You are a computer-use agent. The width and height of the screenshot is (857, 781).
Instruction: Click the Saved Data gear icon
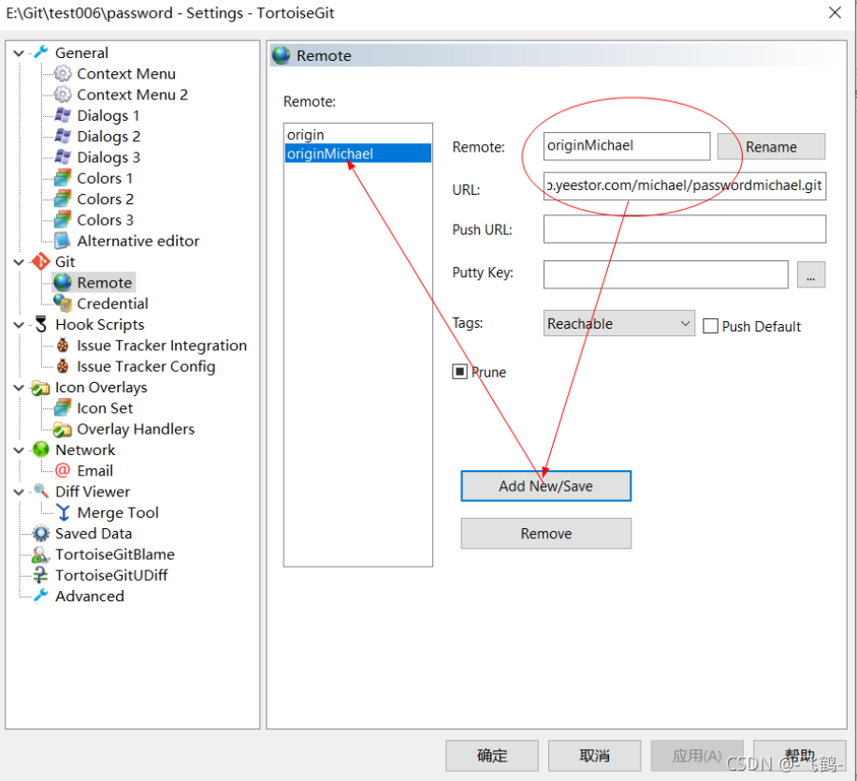41,533
